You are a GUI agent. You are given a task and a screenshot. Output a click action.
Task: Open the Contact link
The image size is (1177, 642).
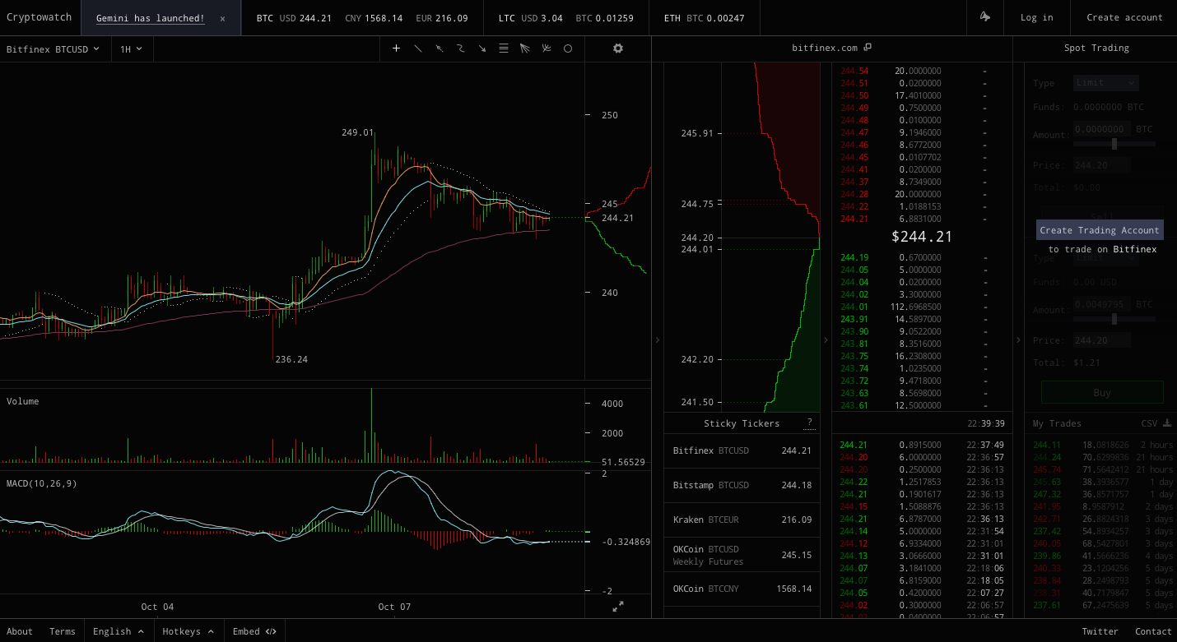tap(1153, 631)
